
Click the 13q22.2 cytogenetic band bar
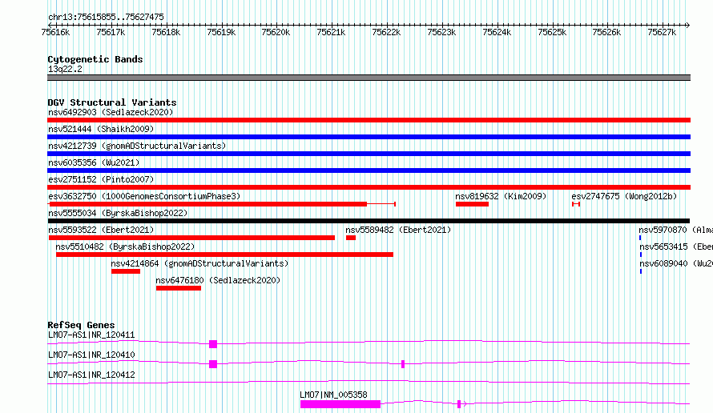pos(369,78)
